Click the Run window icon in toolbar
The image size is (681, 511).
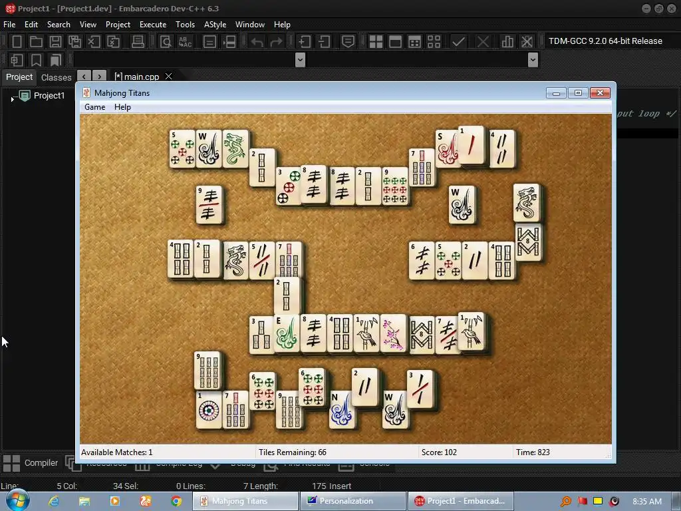[395, 42]
